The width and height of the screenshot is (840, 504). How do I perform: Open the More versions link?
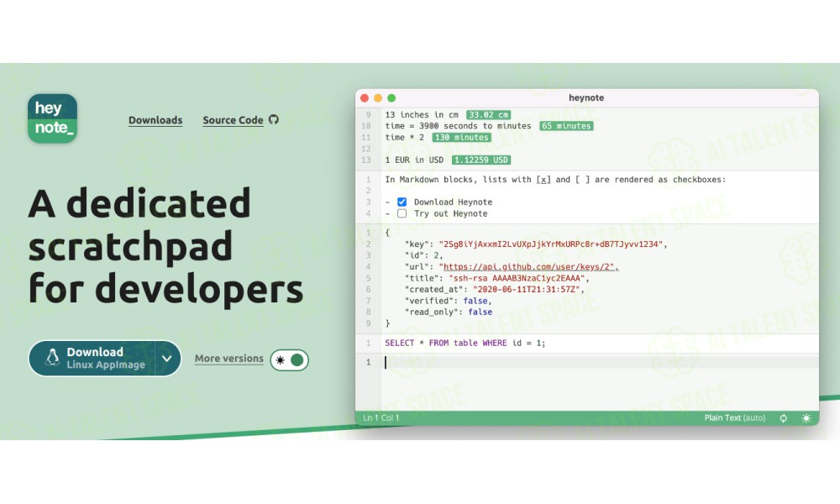pyautogui.click(x=228, y=359)
